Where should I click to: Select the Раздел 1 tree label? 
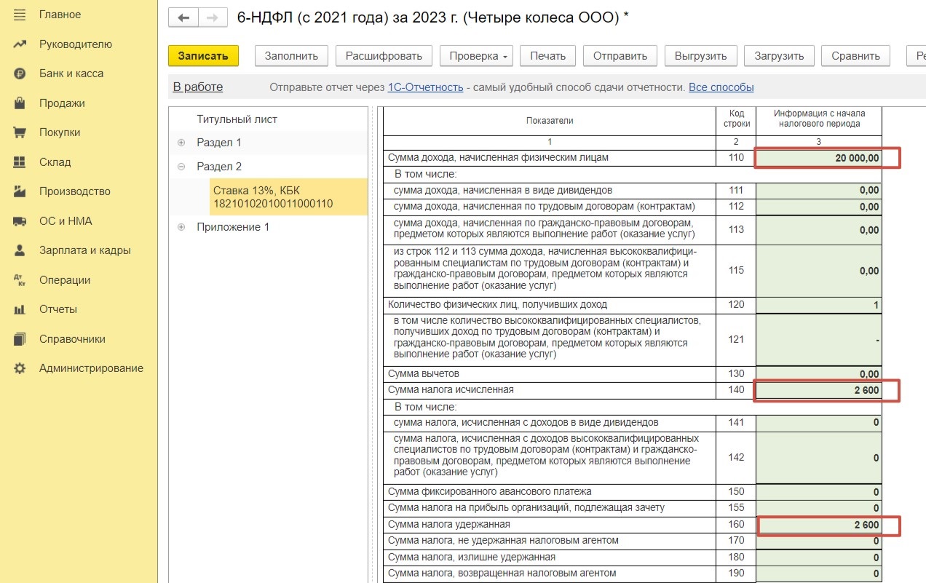pyautogui.click(x=218, y=143)
